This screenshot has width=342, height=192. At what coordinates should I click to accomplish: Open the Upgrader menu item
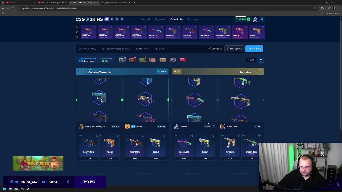[x=160, y=19]
